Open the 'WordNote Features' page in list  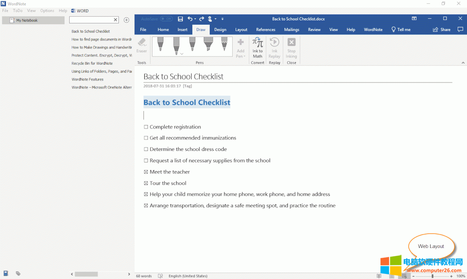[87, 80]
